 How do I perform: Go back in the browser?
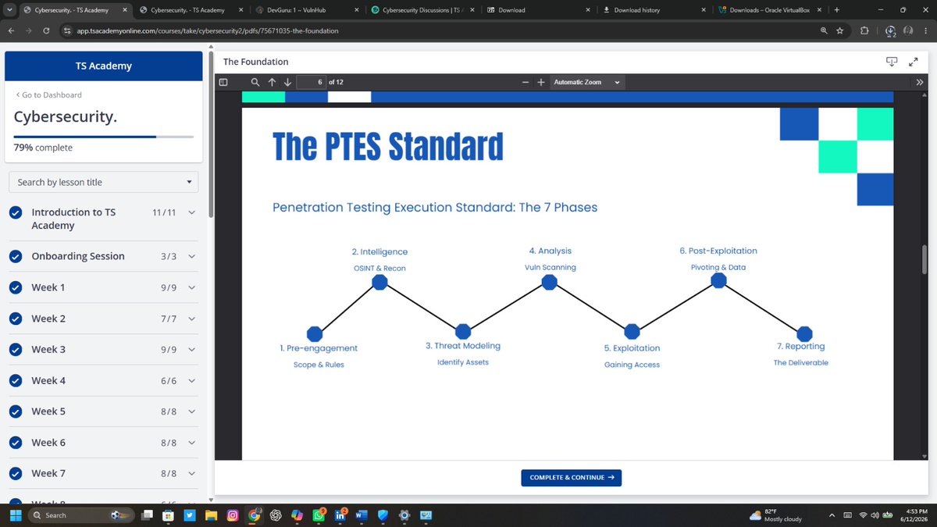click(12, 30)
